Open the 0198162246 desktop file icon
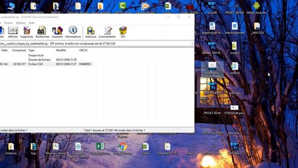 click(235, 110)
